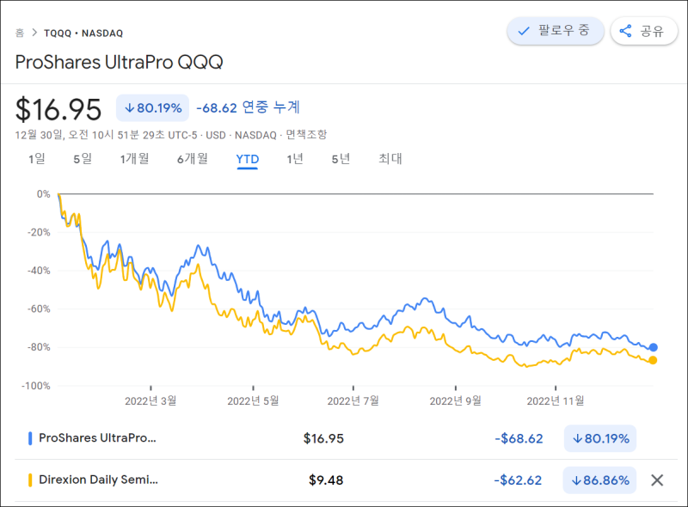Remove Direxion comparison with X icon
Screen dimensions: 688x507
pyautogui.click(x=657, y=480)
